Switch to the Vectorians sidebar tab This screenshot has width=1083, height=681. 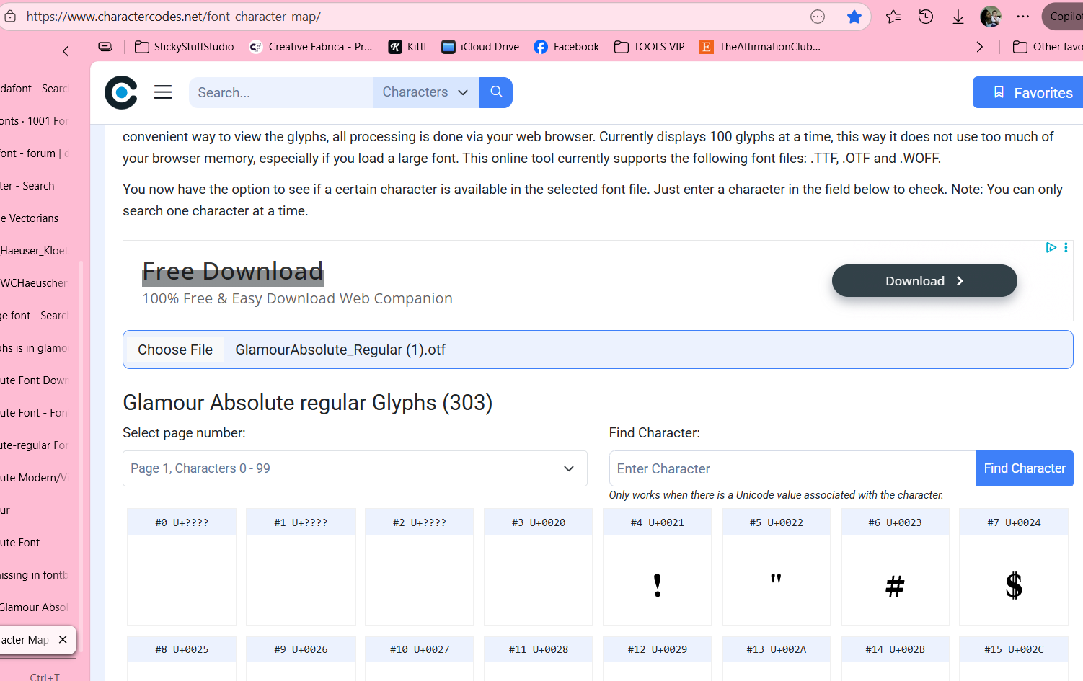tap(32, 218)
